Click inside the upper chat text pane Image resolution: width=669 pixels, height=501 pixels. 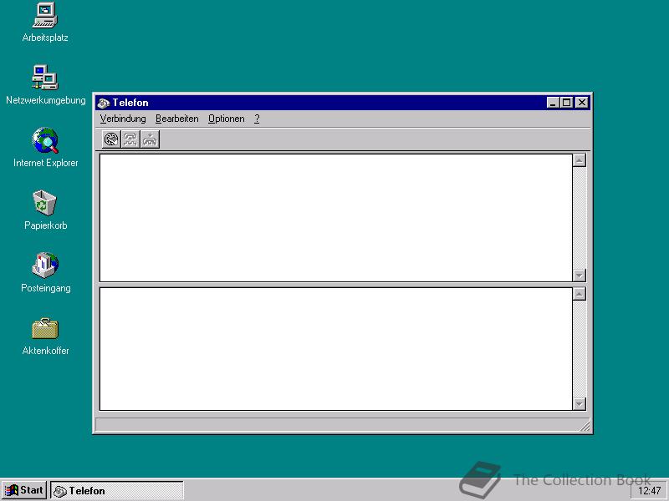click(336, 218)
